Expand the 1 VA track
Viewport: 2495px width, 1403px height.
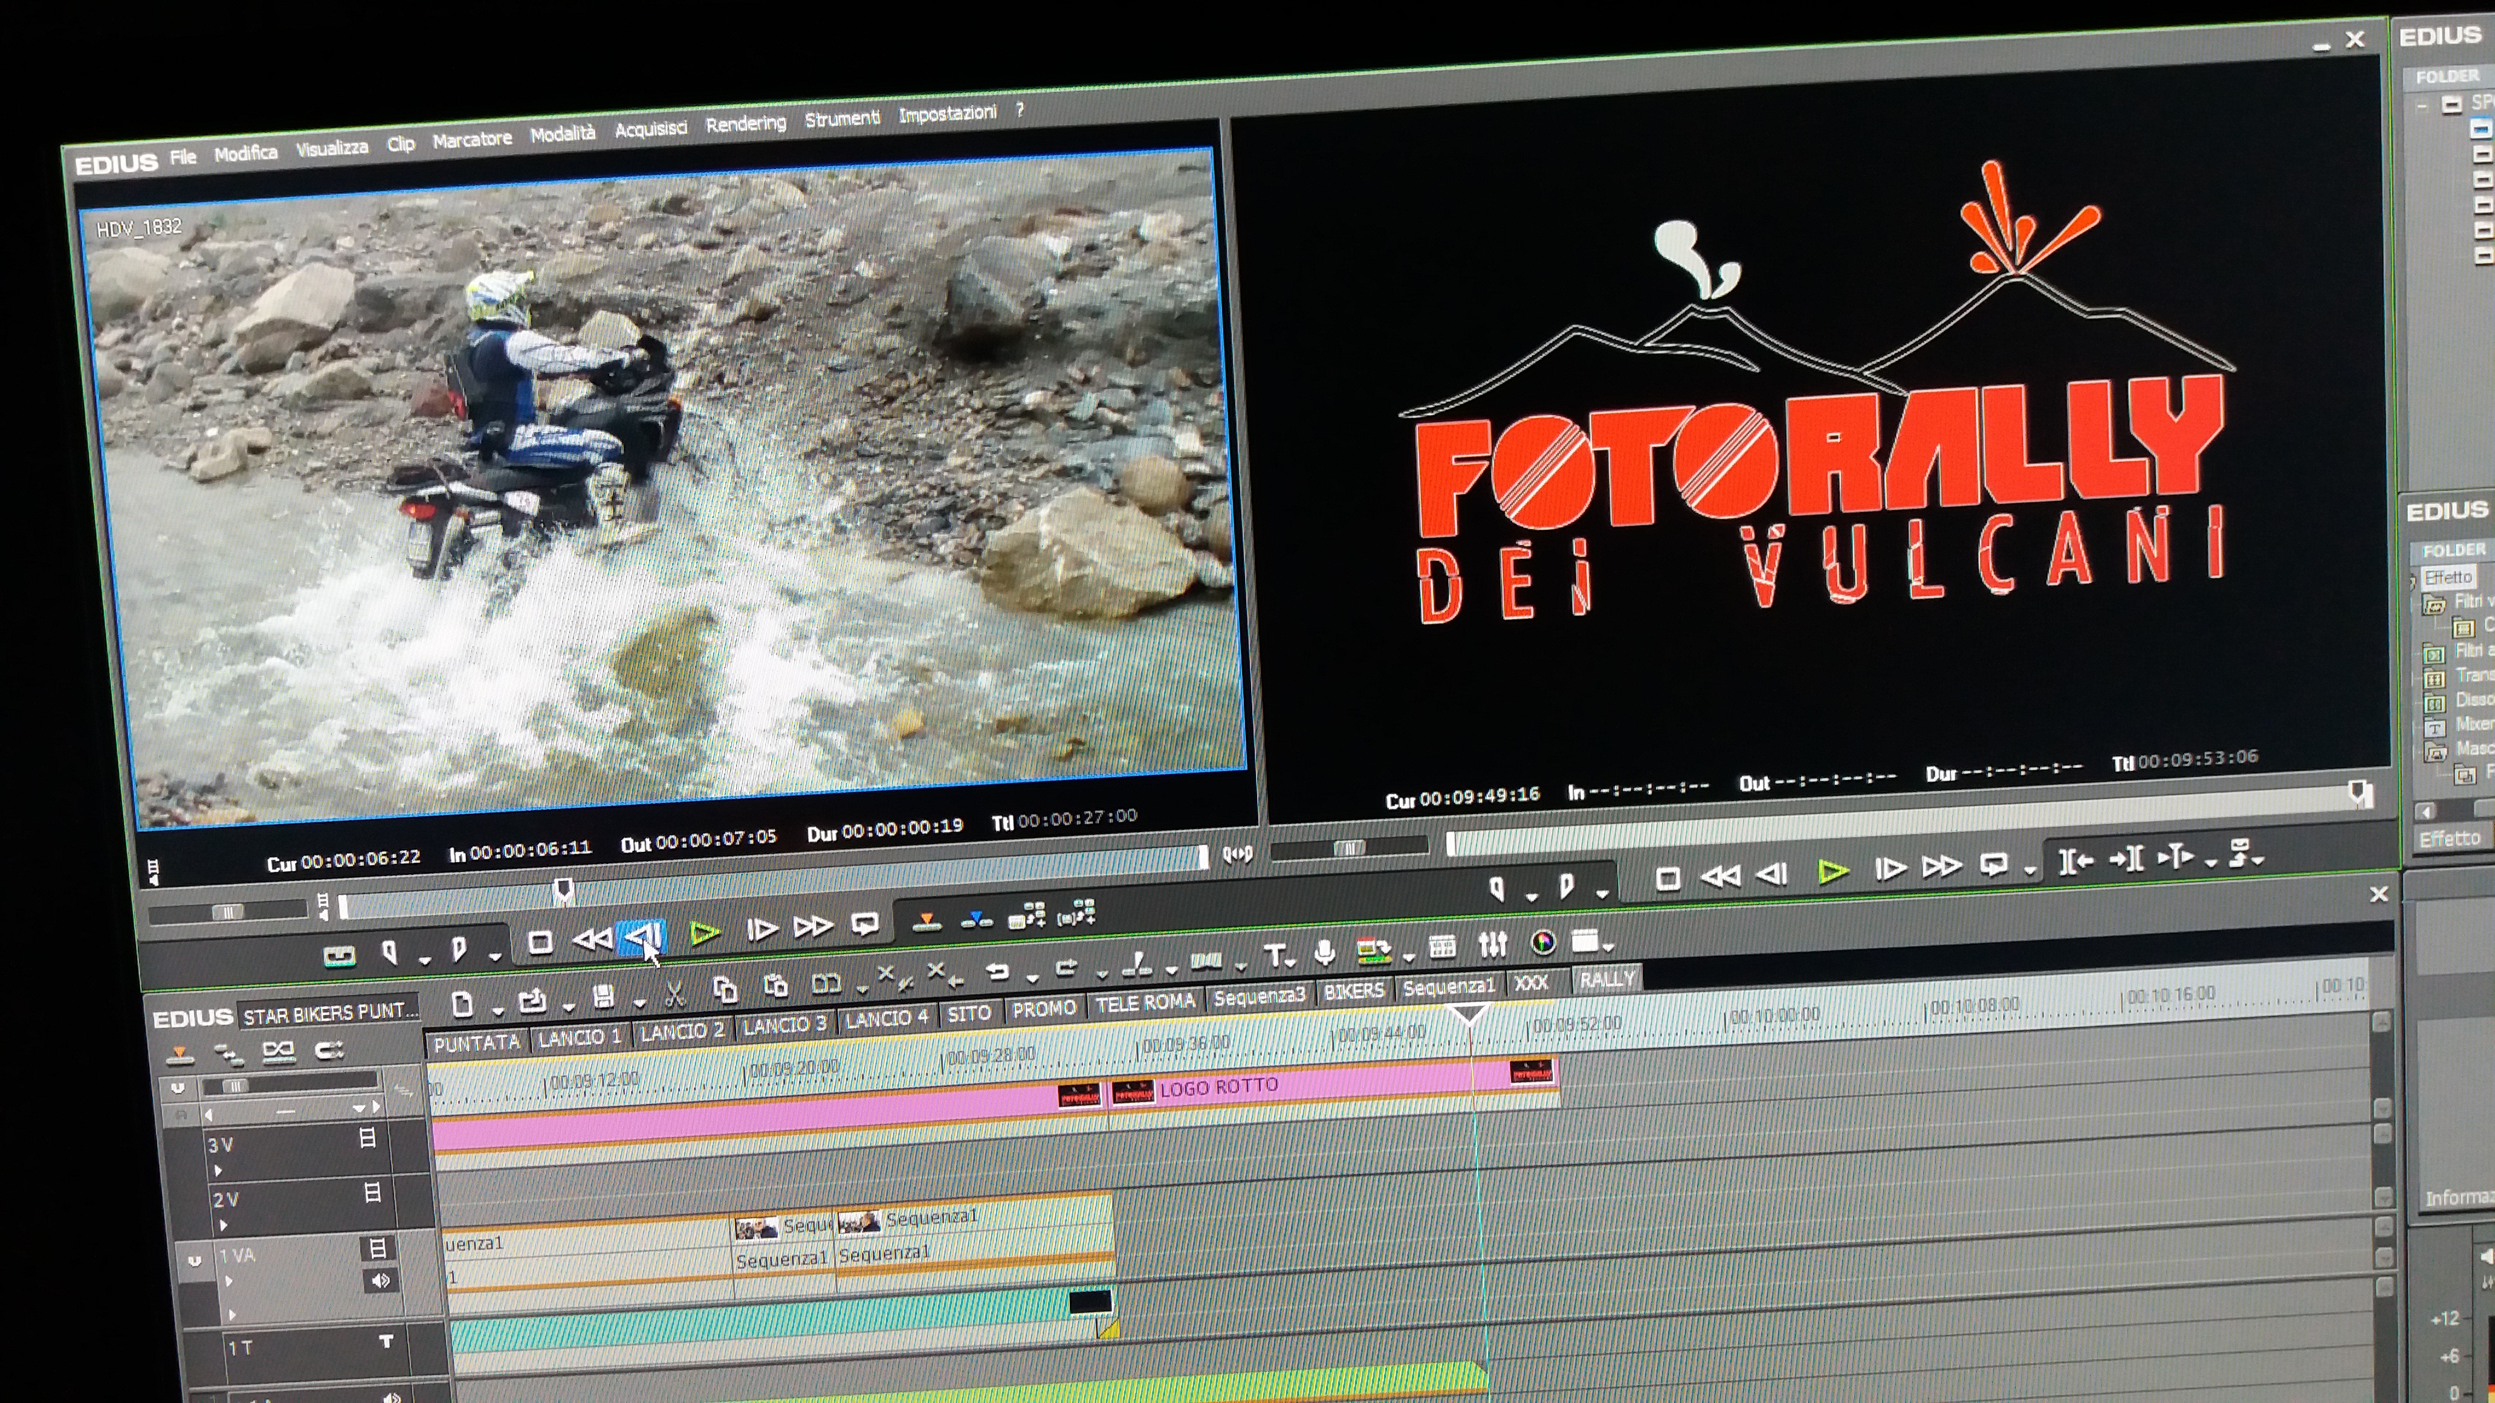pyautogui.click(x=228, y=1281)
